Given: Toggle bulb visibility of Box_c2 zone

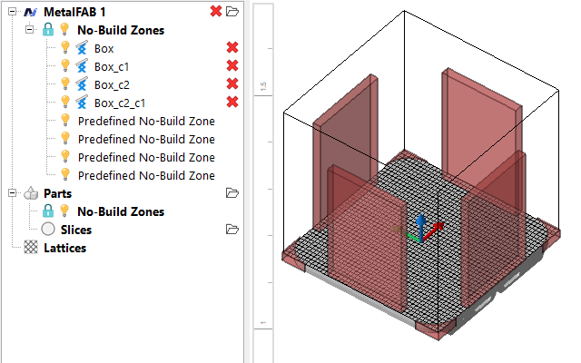Looking at the screenshot, I should point(65,83).
